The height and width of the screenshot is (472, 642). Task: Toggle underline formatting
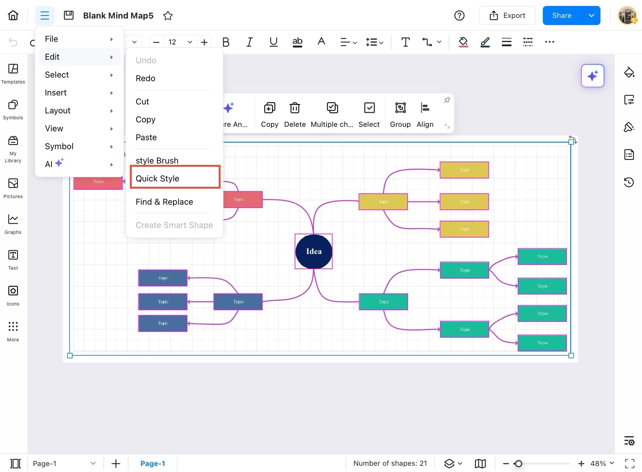tap(273, 42)
